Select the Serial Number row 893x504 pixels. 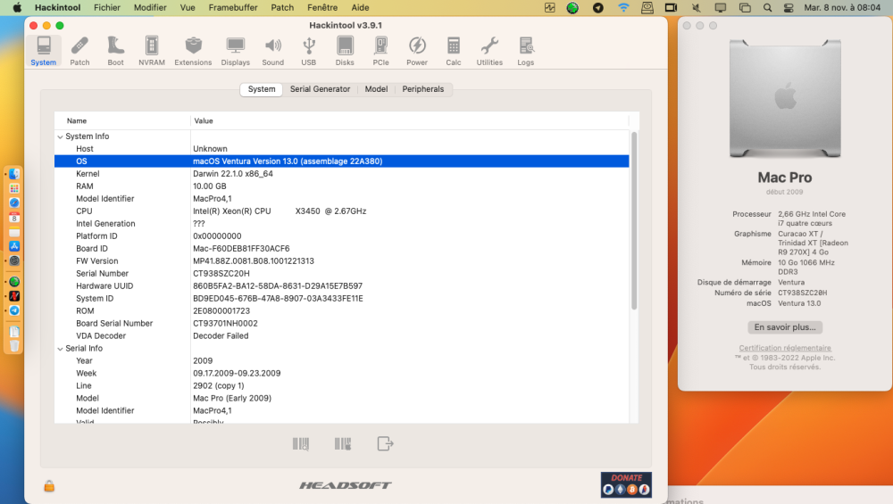coord(342,274)
